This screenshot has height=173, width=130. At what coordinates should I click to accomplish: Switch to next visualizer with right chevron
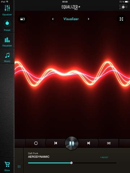pyautogui.click(x=88, y=19)
